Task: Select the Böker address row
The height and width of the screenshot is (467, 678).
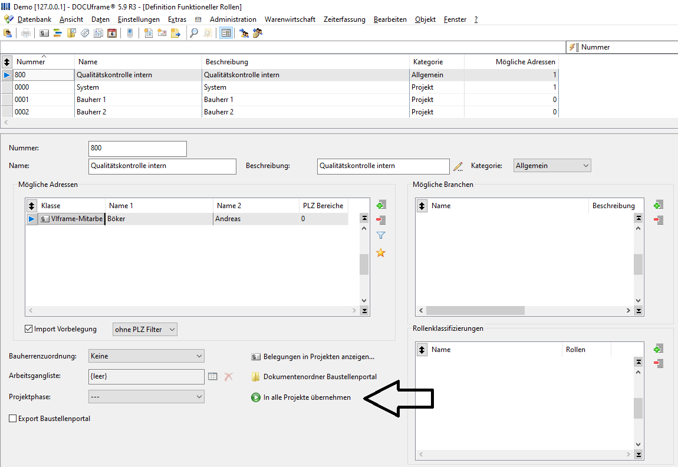Action: tap(187, 219)
